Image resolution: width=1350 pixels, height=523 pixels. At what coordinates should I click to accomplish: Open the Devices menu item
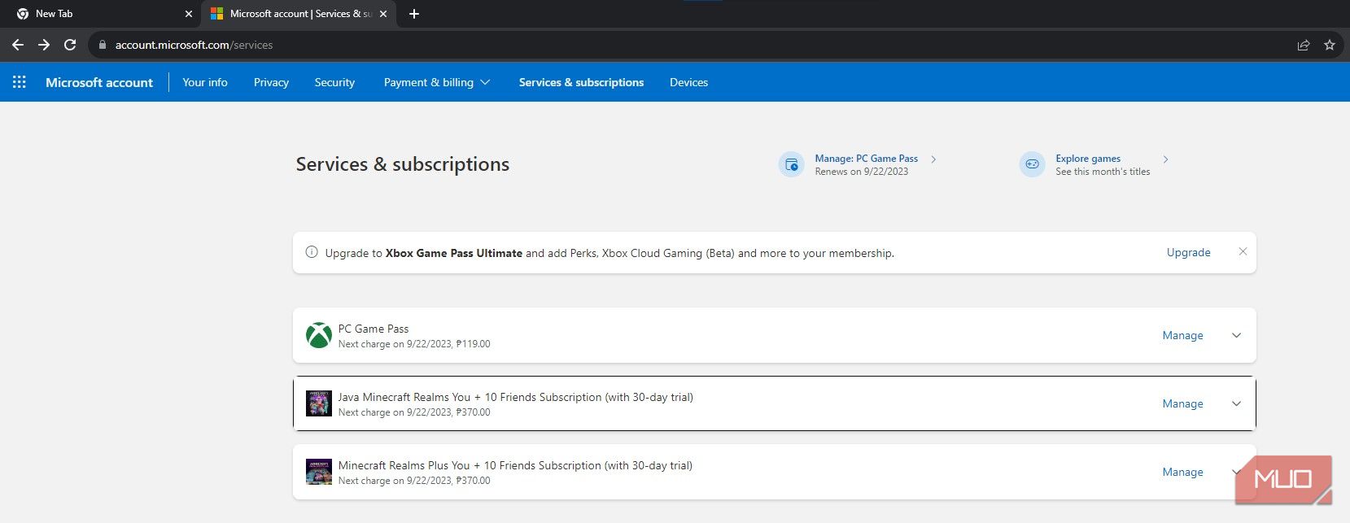(x=688, y=82)
